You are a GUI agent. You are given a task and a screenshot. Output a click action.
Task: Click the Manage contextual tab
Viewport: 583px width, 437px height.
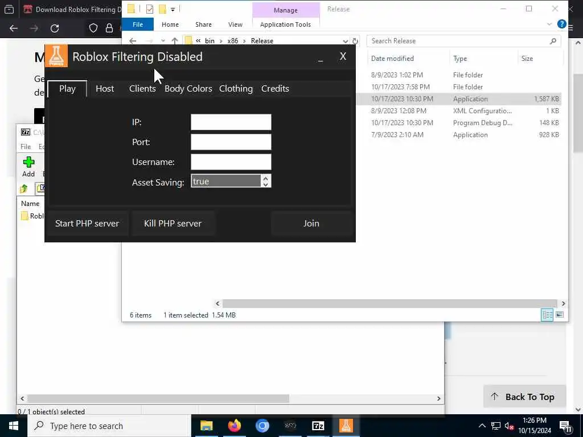click(x=286, y=10)
